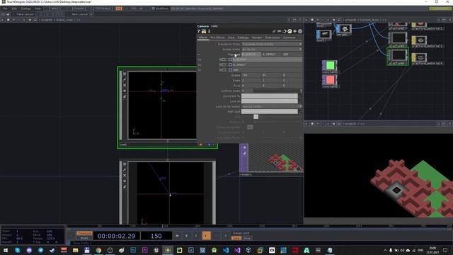Open the Transform Order dropdown
This screenshot has height=255, width=453.
pyautogui.click(x=272, y=44)
